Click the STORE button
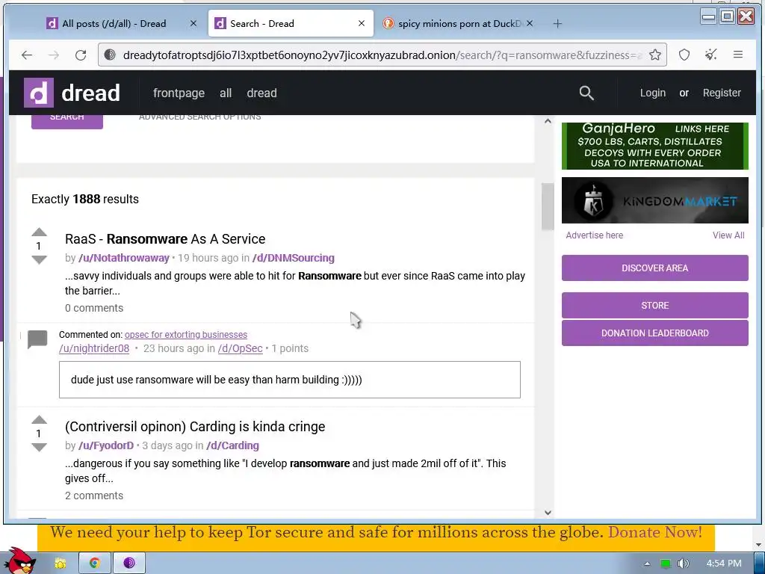This screenshot has width=765, height=574. tap(654, 306)
